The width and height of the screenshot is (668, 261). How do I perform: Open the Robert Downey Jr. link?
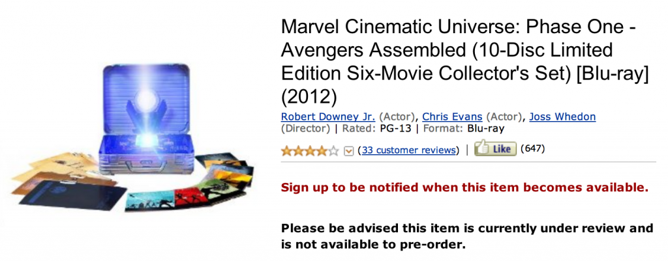click(x=327, y=117)
